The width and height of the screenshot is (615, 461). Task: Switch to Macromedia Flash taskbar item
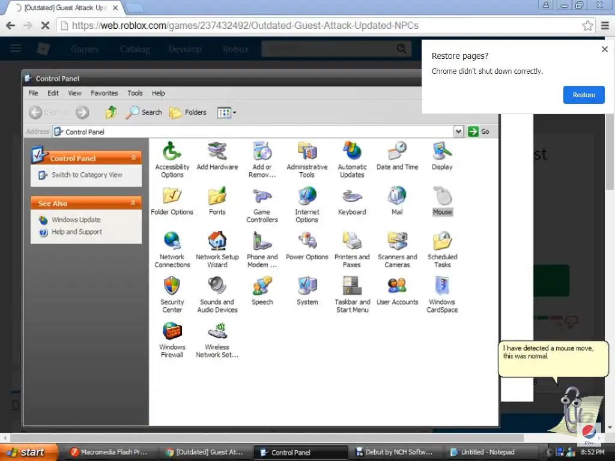point(109,452)
